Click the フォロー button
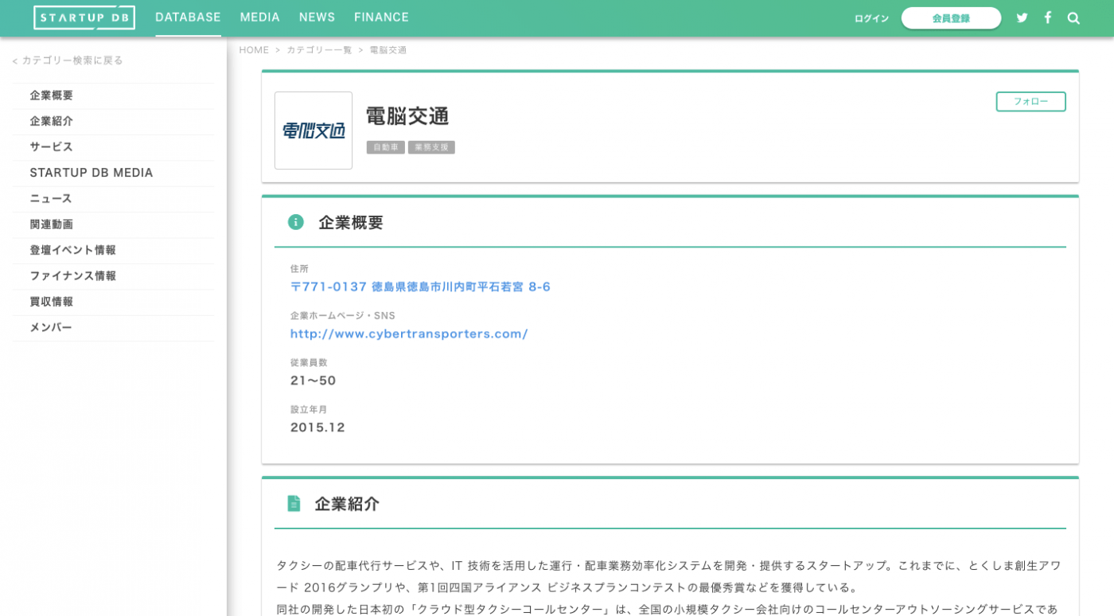Image resolution: width=1114 pixels, height=616 pixels. click(x=1030, y=102)
